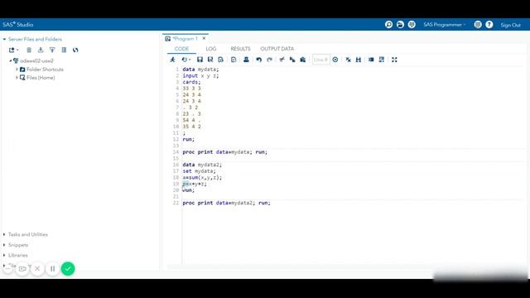Click the new options grid icon in header
This screenshot has width=530, height=298.
pyautogui.click(x=412, y=25)
